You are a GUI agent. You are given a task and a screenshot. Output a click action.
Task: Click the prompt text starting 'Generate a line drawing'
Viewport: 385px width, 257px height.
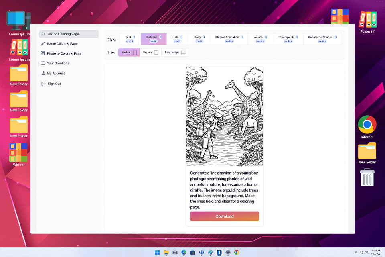tap(224, 190)
